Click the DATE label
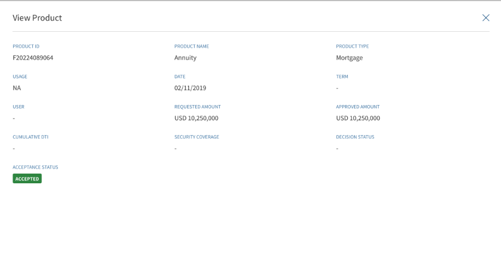This screenshot has width=501, height=269. pos(179,77)
